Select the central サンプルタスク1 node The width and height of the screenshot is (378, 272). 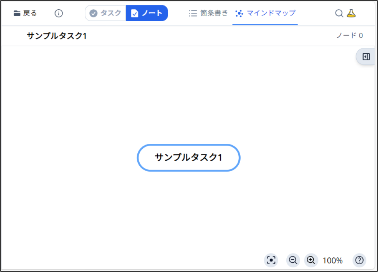188,158
